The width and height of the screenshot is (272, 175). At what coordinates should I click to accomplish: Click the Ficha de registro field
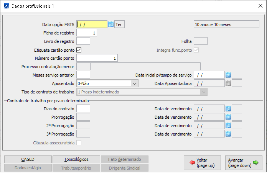pyautogui.click(x=87, y=33)
